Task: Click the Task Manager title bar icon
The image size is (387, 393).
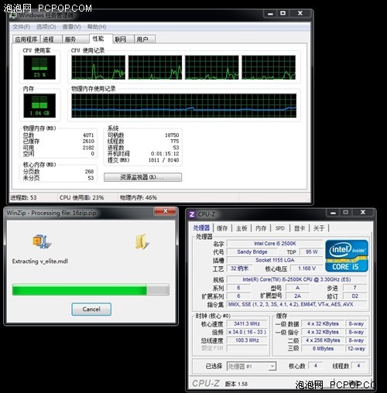Action: tap(13, 15)
